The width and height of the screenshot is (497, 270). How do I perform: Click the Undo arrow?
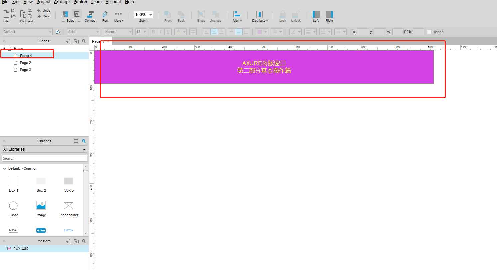(39, 11)
